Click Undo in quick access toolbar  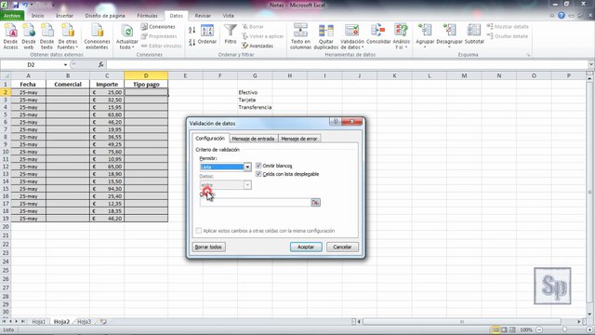click(x=25, y=5)
